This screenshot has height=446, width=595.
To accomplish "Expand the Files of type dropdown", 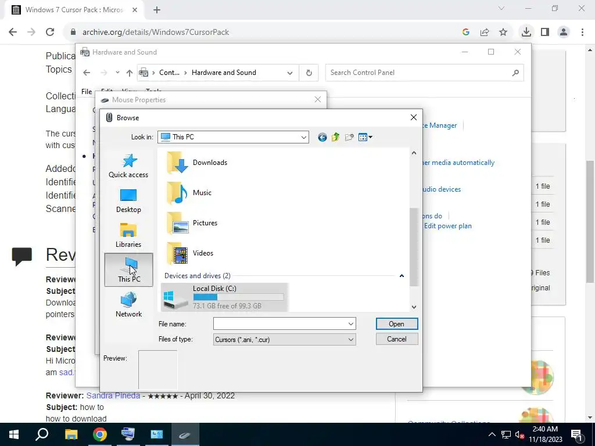I will pos(351,339).
